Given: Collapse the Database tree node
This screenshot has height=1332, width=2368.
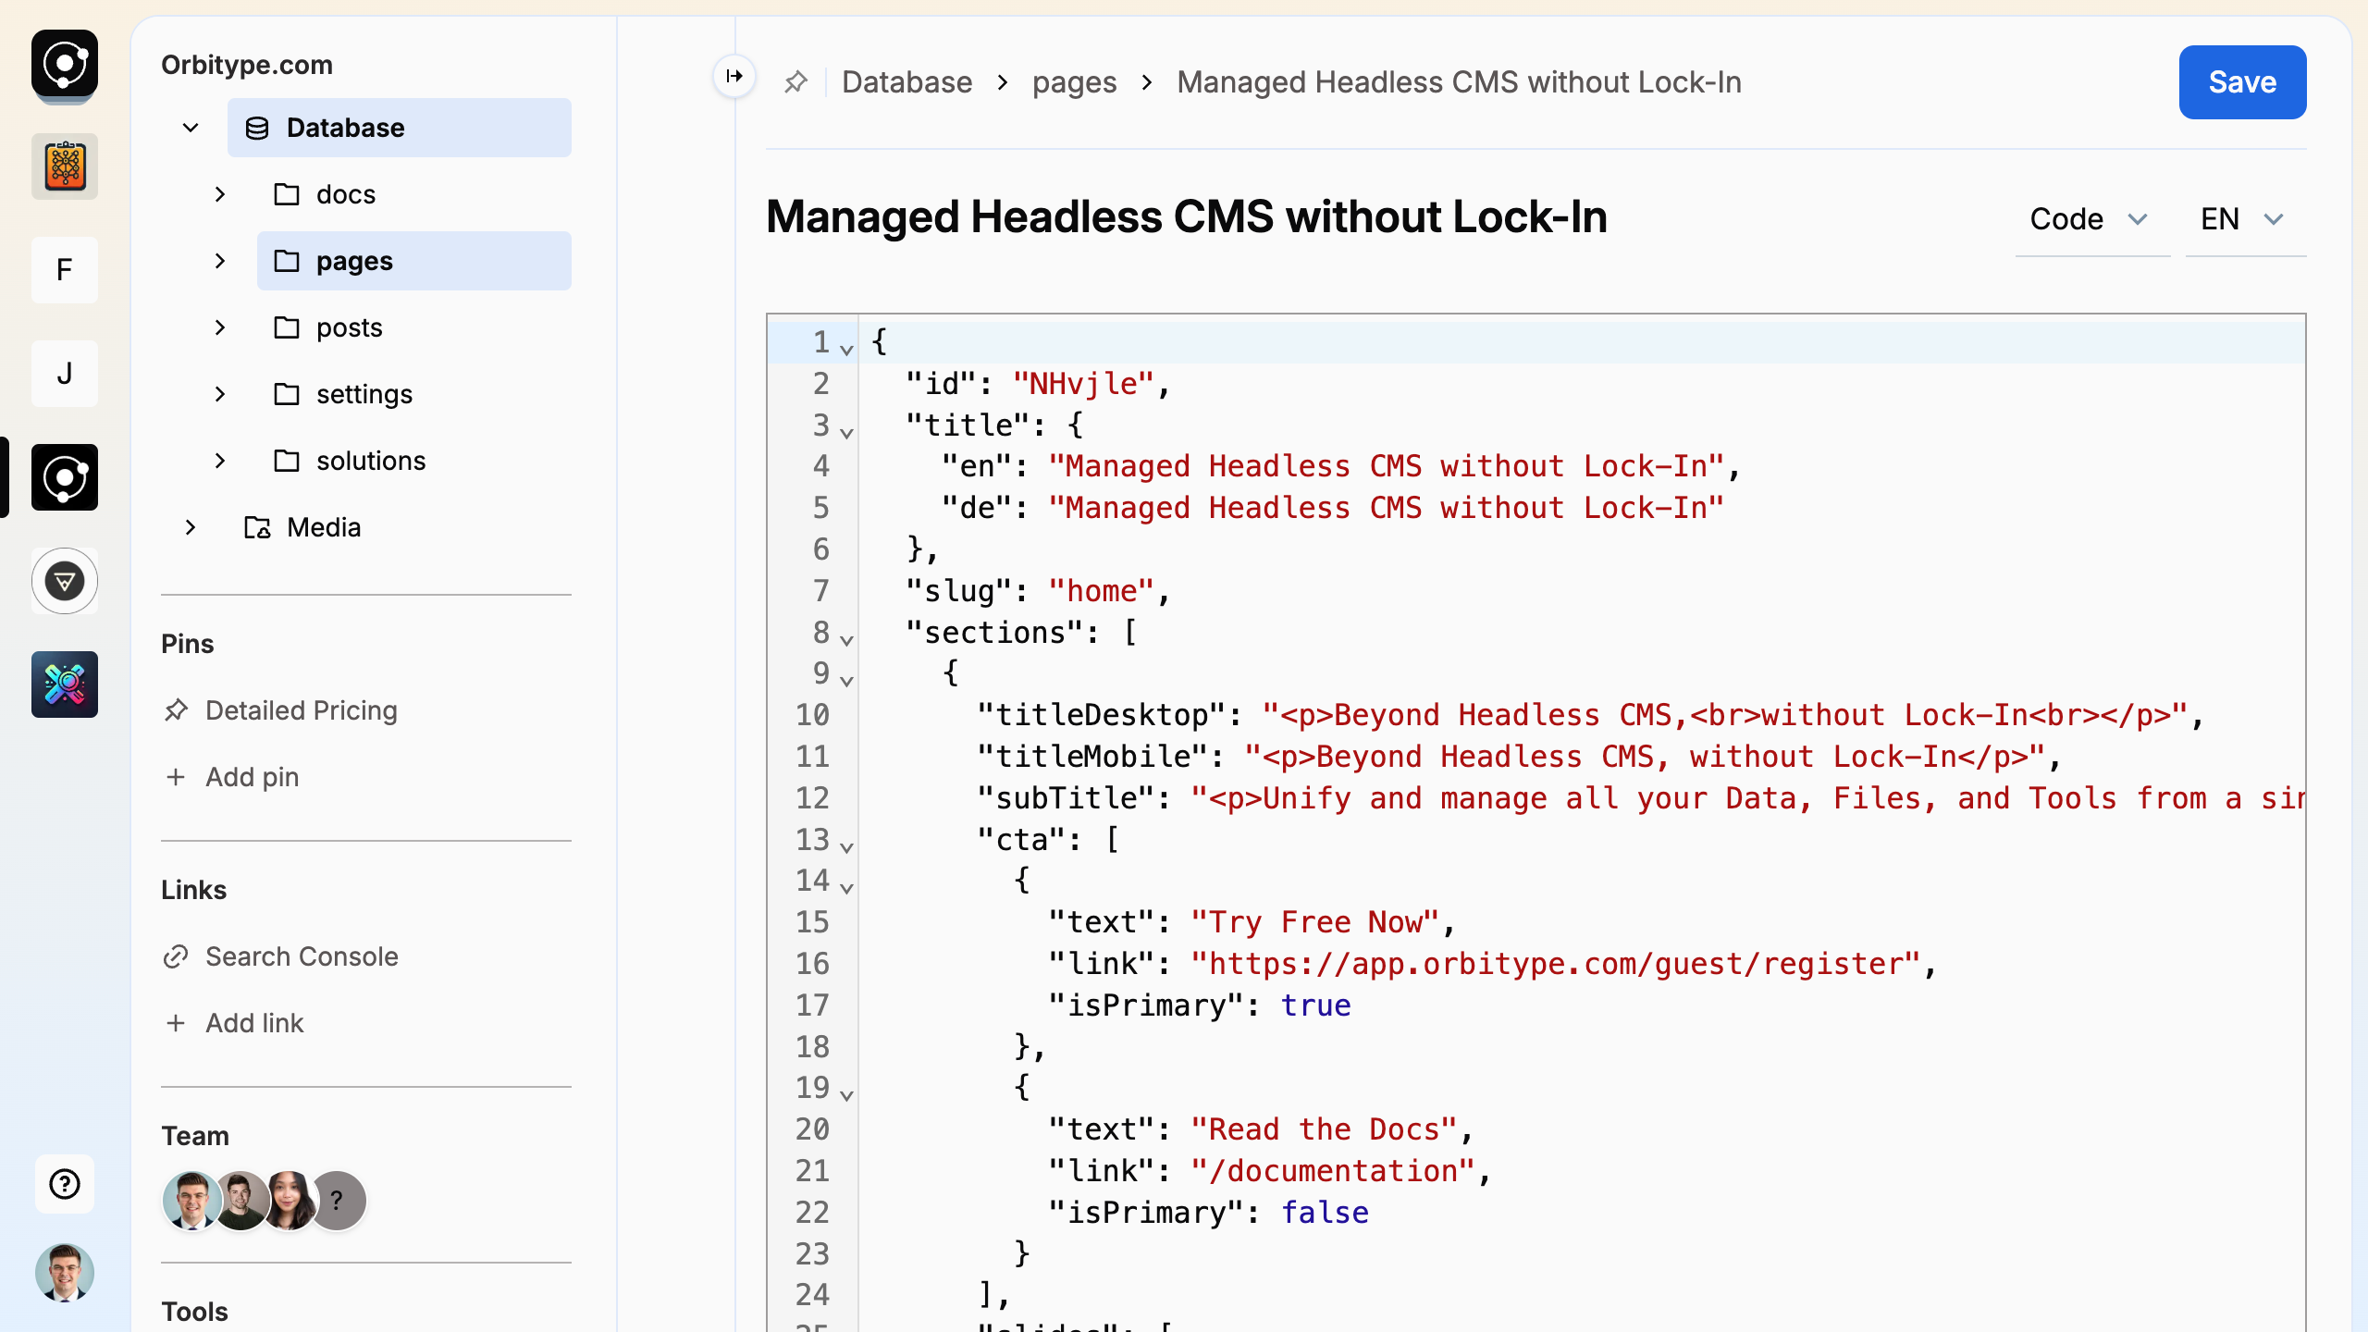Looking at the screenshot, I should [x=191, y=128].
